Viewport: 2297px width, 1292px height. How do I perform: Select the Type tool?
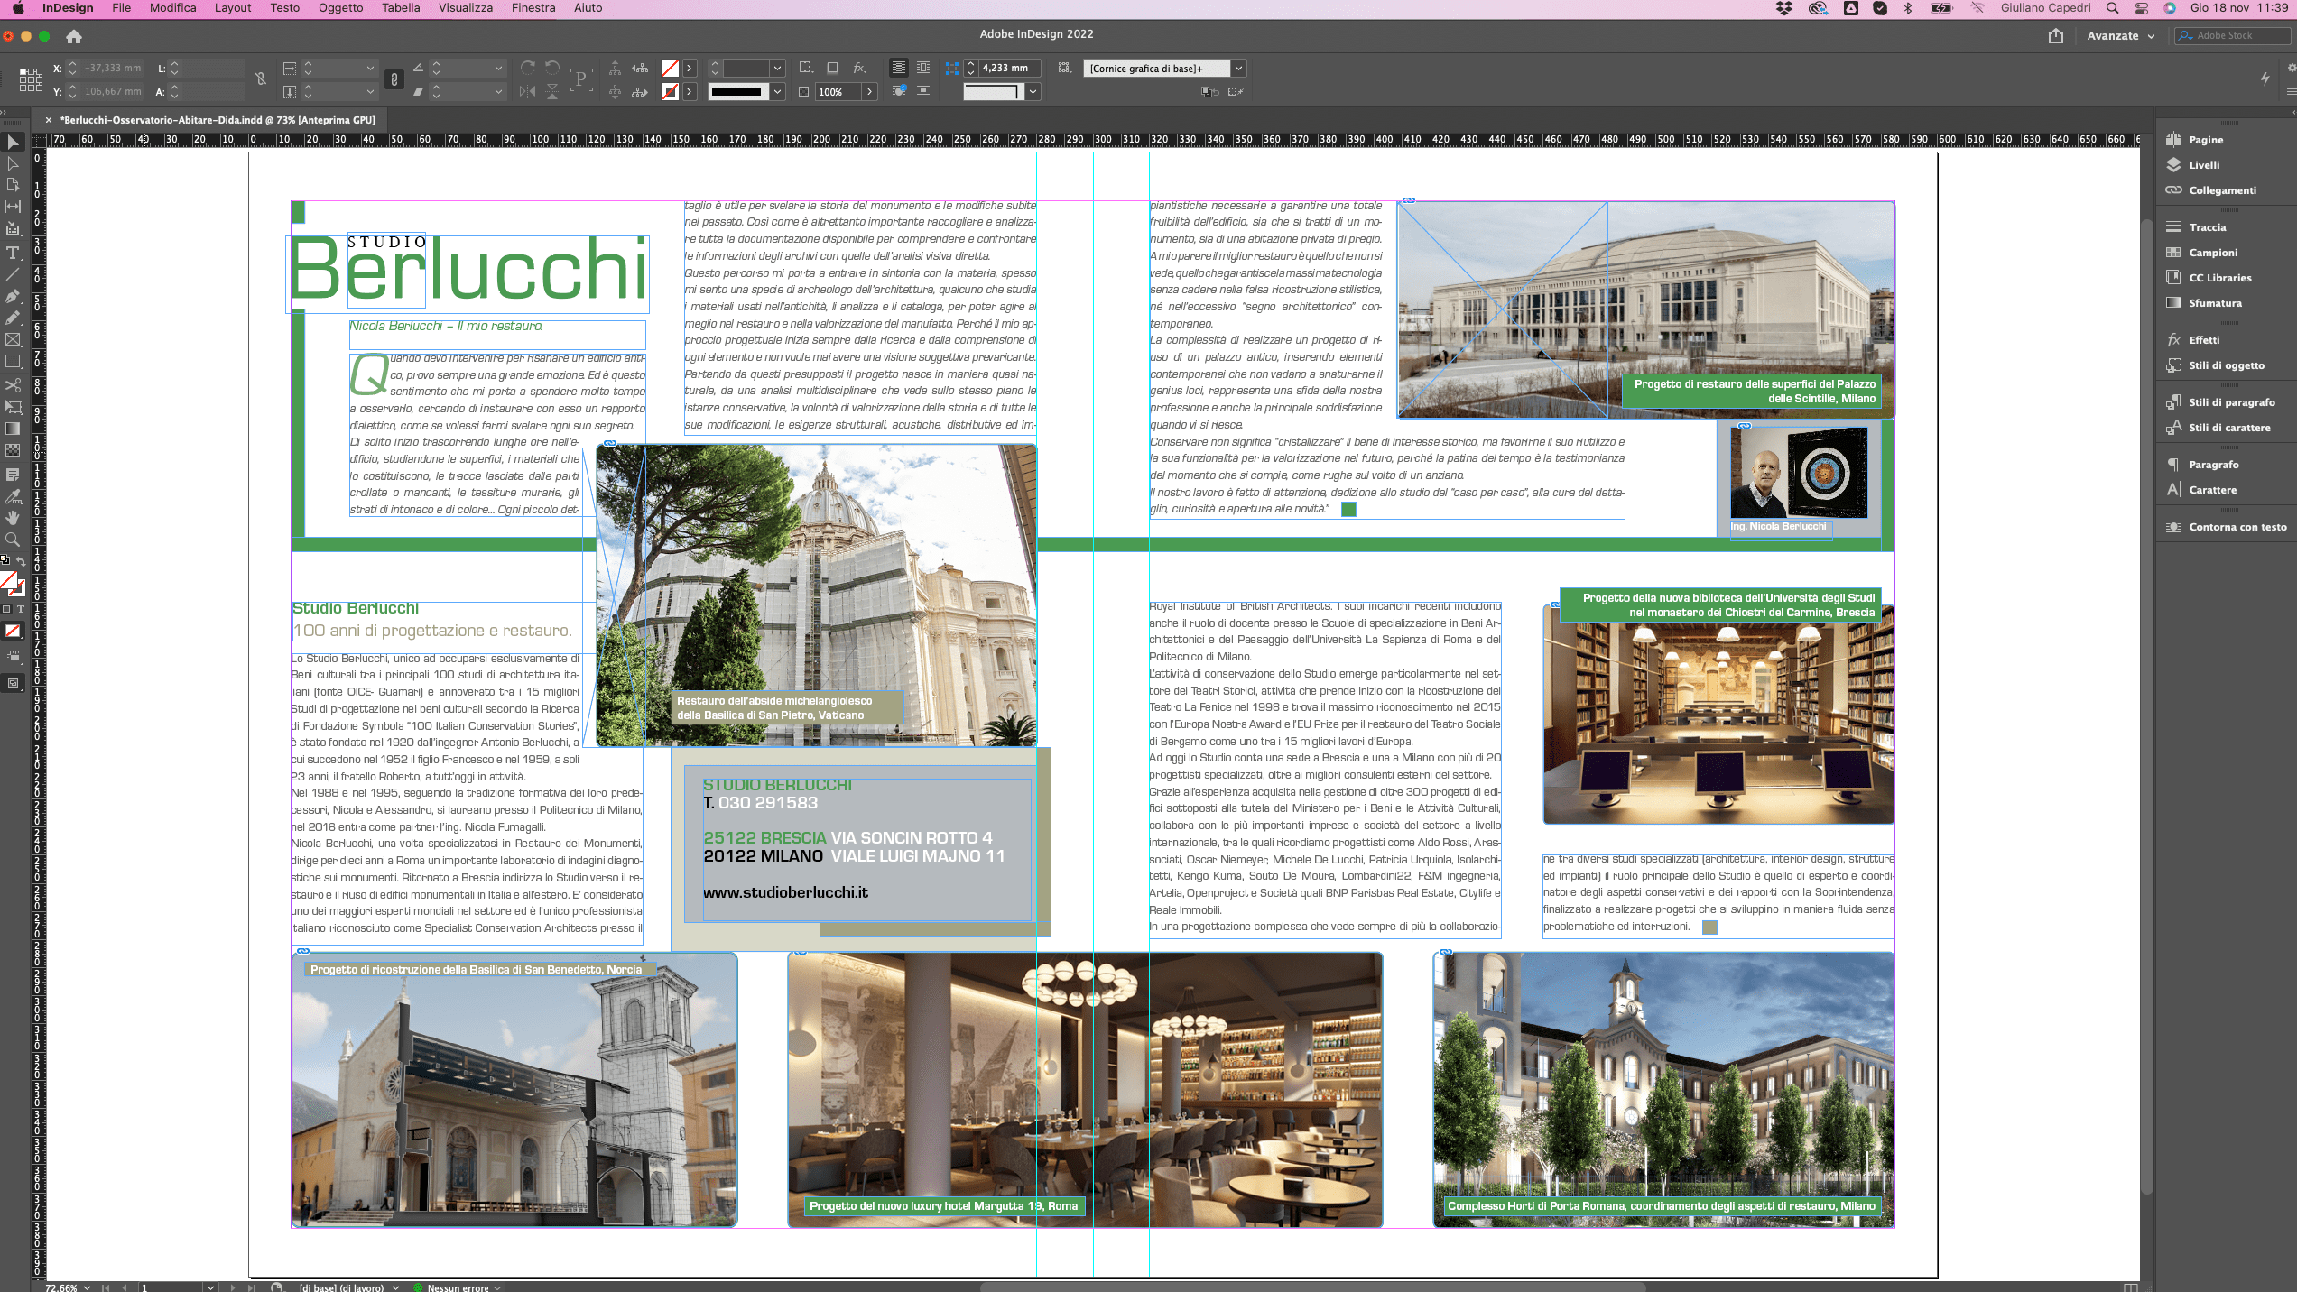(x=13, y=253)
